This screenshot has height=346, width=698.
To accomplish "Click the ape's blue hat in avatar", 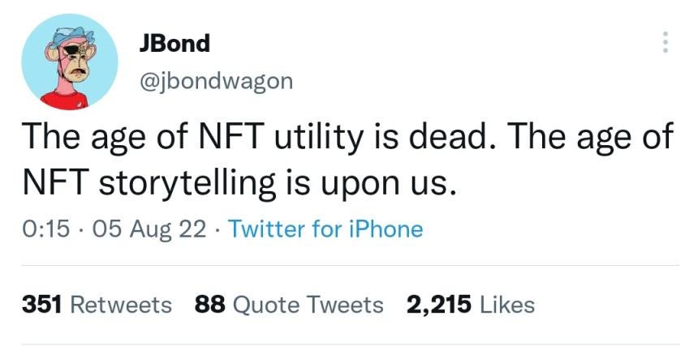I will (71, 36).
